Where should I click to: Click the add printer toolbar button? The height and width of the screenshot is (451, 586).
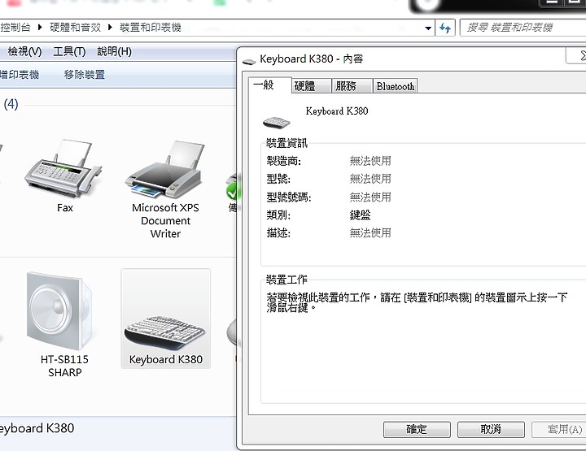[20, 75]
